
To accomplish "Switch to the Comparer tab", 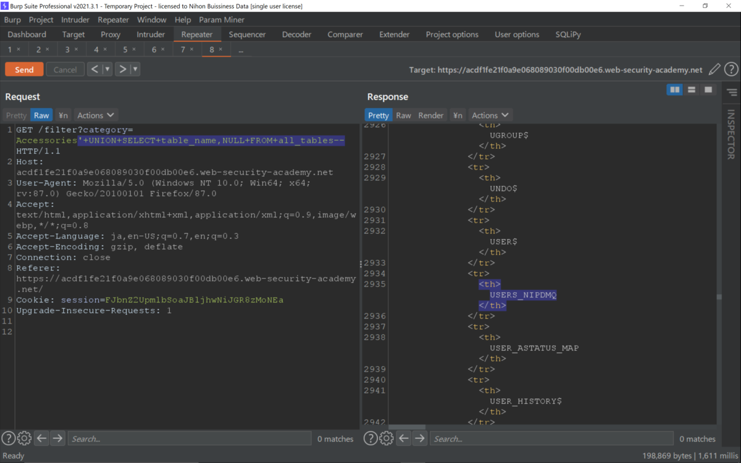I will click(345, 35).
